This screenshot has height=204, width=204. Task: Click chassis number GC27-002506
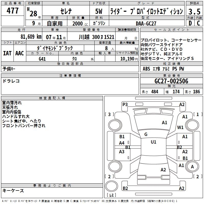click(171, 81)
